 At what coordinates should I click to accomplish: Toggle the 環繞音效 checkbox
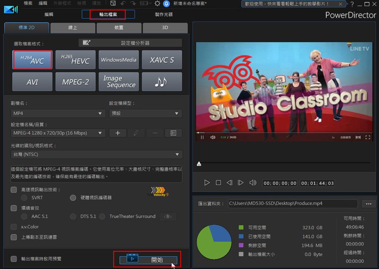pos(14,208)
